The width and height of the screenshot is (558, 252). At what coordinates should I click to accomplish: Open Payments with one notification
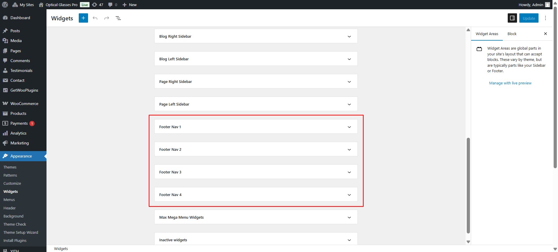(19, 123)
